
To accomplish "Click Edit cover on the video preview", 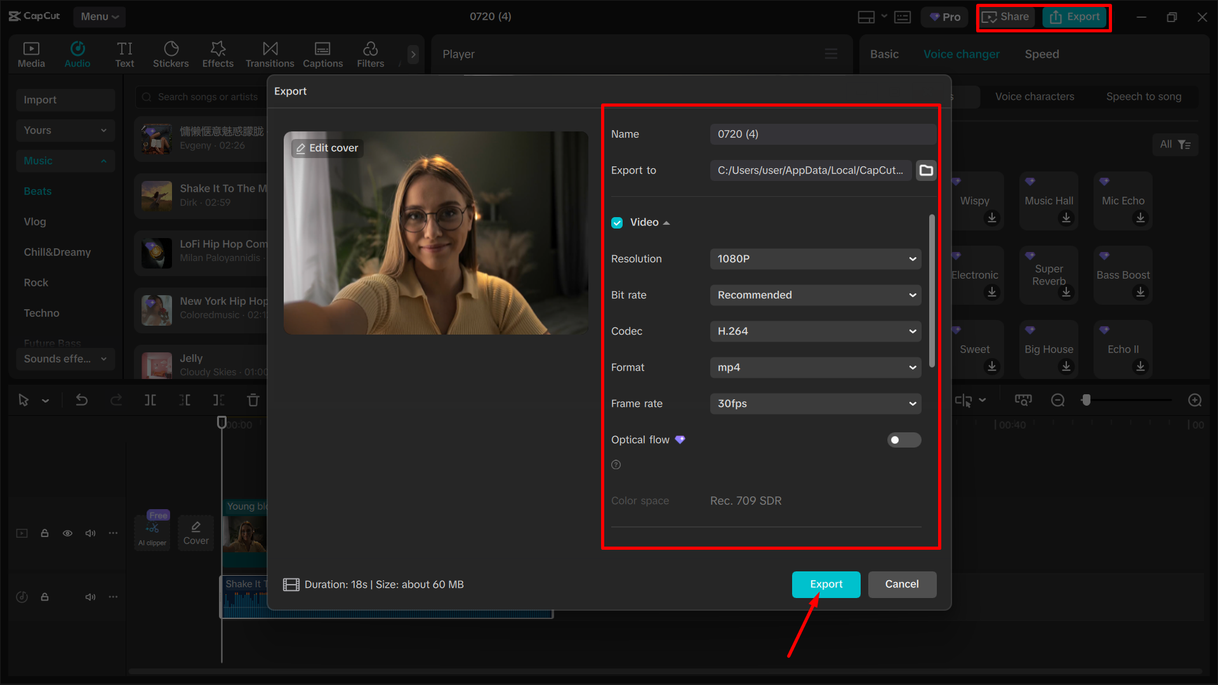I will coord(326,147).
